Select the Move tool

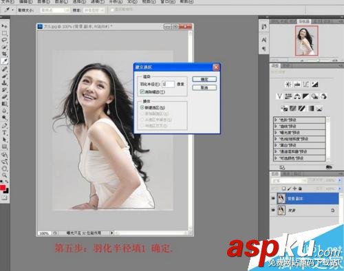tap(4, 26)
